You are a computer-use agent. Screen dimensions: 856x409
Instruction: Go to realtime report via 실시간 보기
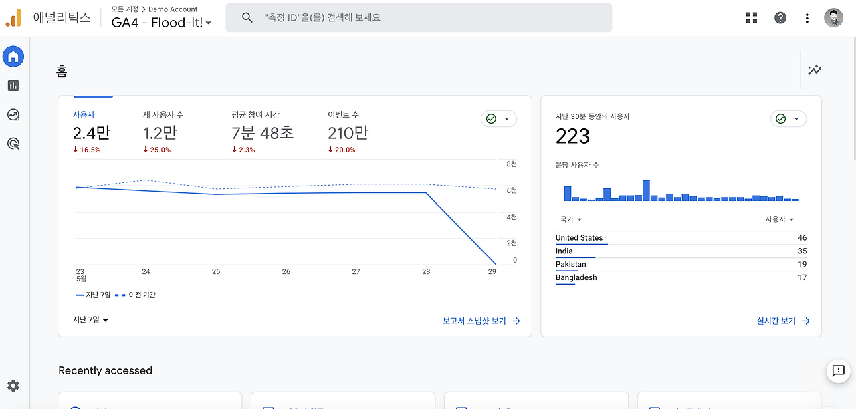(x=776, y=321)
